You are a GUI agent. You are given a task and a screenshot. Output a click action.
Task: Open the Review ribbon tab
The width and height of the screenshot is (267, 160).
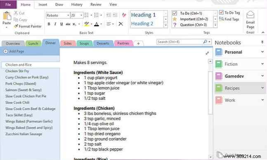click(x=96, y=5)
